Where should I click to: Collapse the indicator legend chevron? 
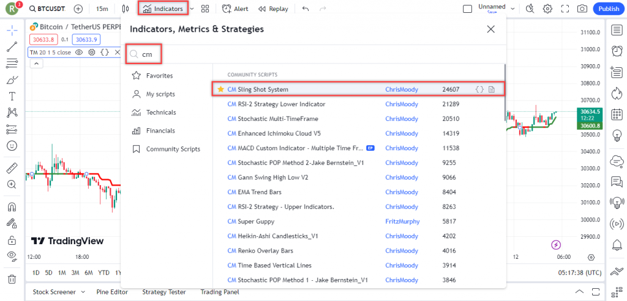(x=36, y=63)
